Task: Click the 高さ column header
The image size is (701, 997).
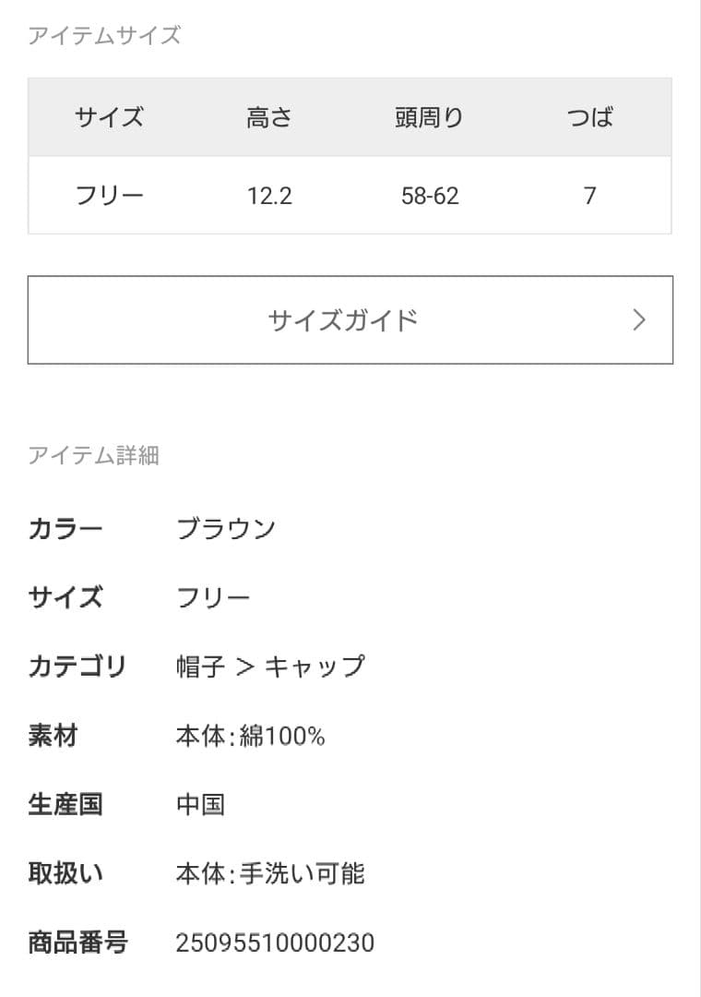Action: pyautogui.click(x=269, y=118)
